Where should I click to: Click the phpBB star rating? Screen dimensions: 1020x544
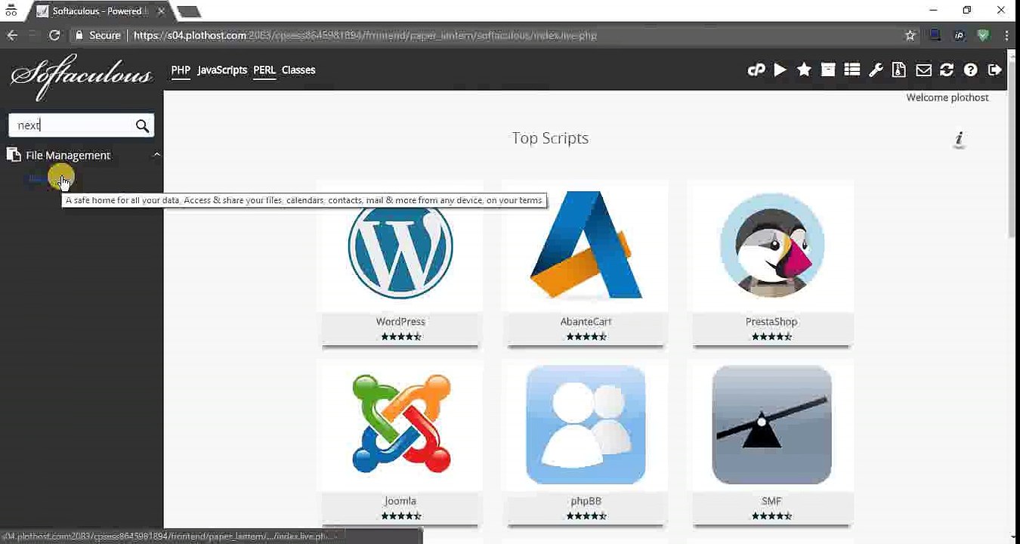[586, 516]
